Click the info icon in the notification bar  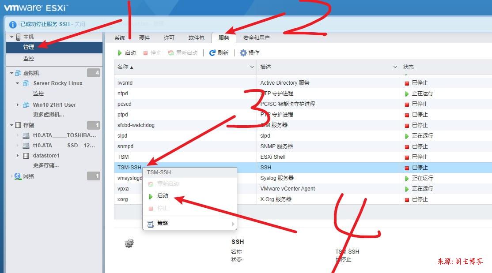pyautogui.click(x=13, y=24)
